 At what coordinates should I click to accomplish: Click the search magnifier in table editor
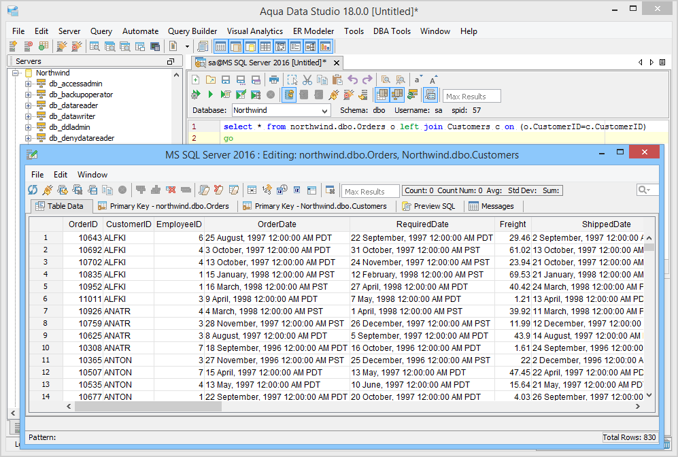click(643, 190)
